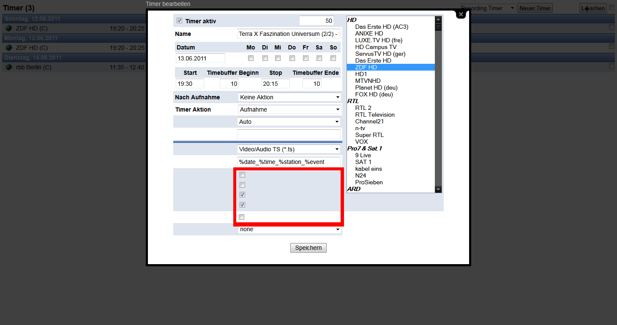This screenshot has height=325, width=617.
Task: Click the priority field showing 50
Action: (317, 21)
